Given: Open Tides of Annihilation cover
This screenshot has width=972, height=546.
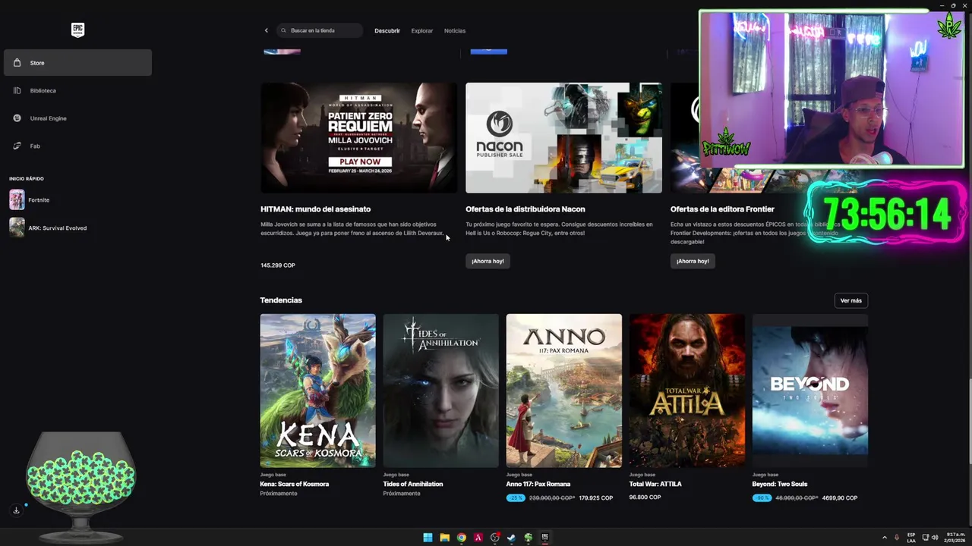Looking at the screenshot, I should 440,391.
